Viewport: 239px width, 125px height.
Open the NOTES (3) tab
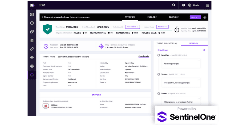[193, 43]
